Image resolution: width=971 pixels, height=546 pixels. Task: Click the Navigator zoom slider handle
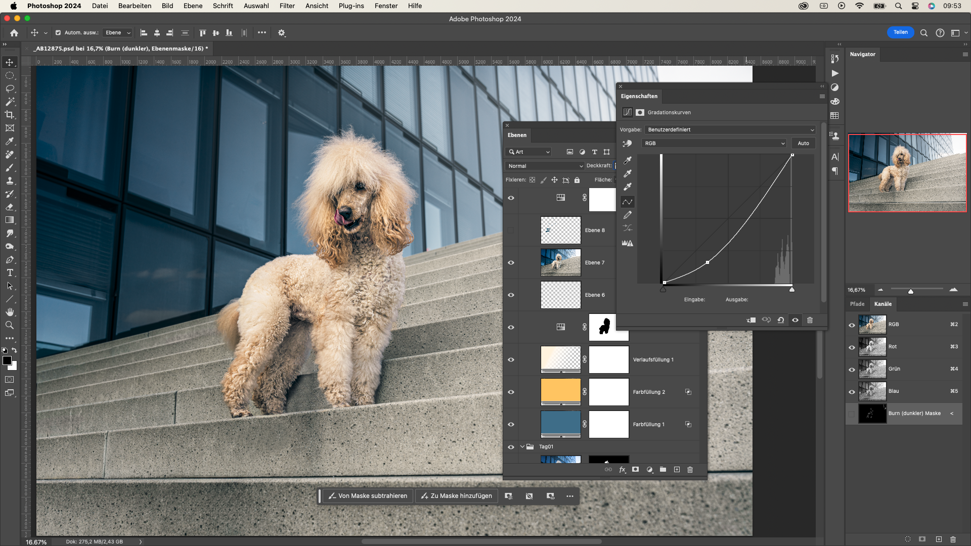tap(911, 291)
